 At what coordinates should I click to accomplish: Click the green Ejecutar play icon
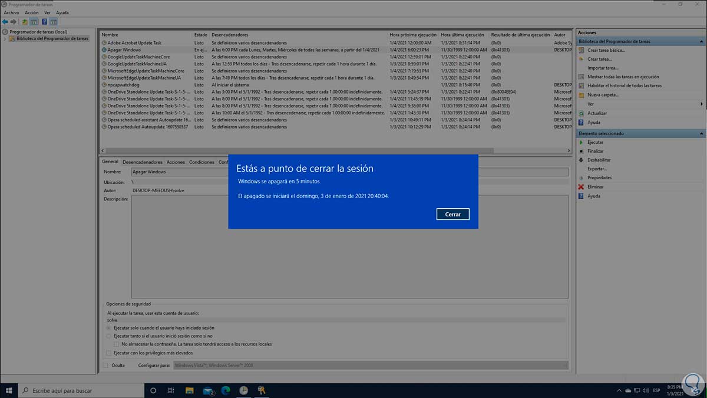(x=582, y=142)
